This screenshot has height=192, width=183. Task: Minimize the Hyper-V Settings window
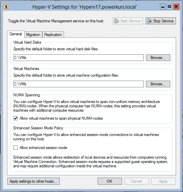pos(163,7)
